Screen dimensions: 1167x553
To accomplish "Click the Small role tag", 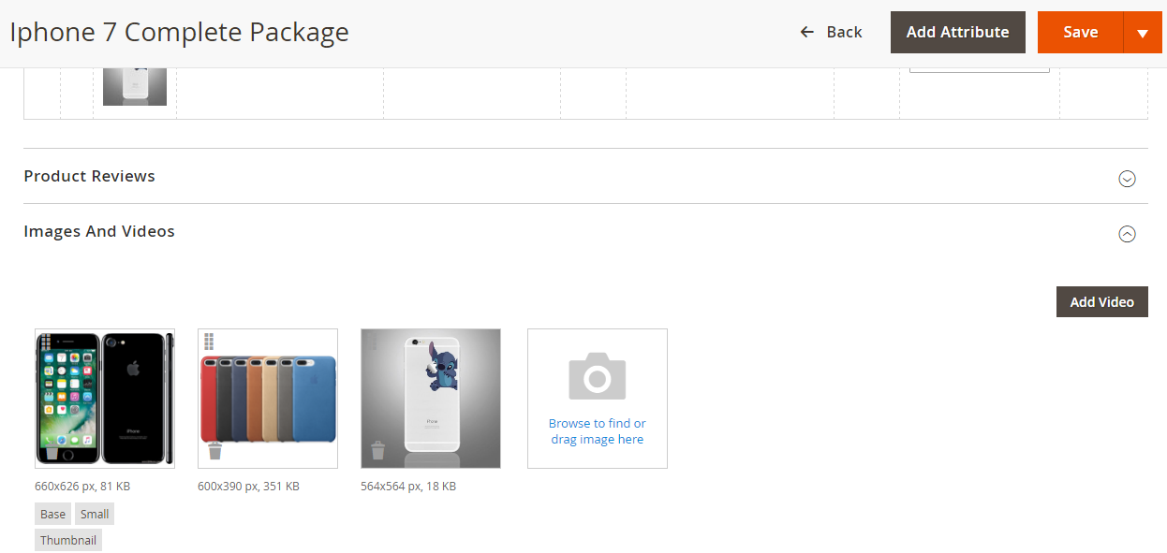I will 95,514.
